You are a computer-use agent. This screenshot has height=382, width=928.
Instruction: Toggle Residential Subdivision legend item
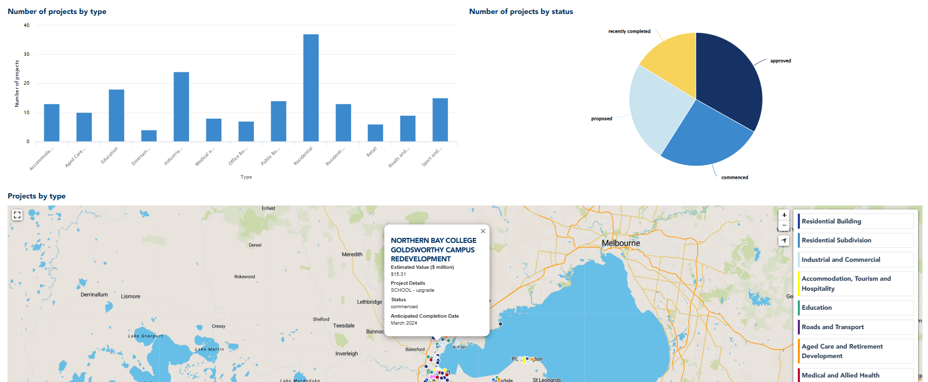click(855, 240)
